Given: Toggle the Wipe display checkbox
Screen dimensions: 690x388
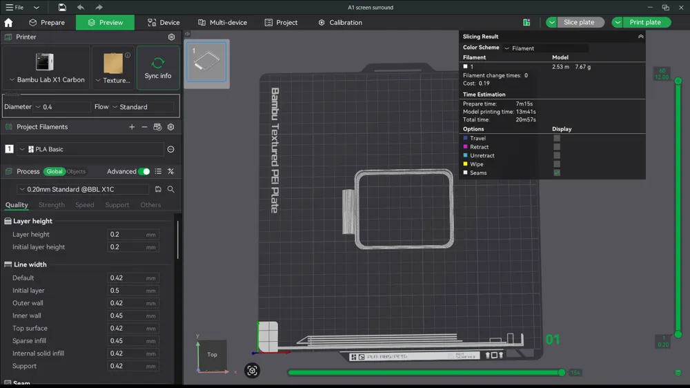Looking at the screenshot, I should (557, 164).
